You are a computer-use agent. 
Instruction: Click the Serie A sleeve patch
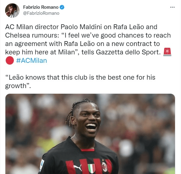point(42,164)
